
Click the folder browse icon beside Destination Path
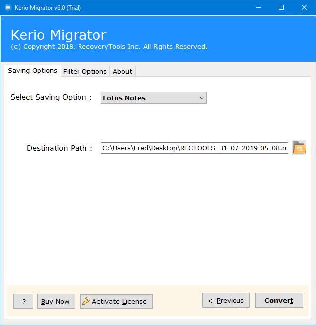click(x=299, y=148)
